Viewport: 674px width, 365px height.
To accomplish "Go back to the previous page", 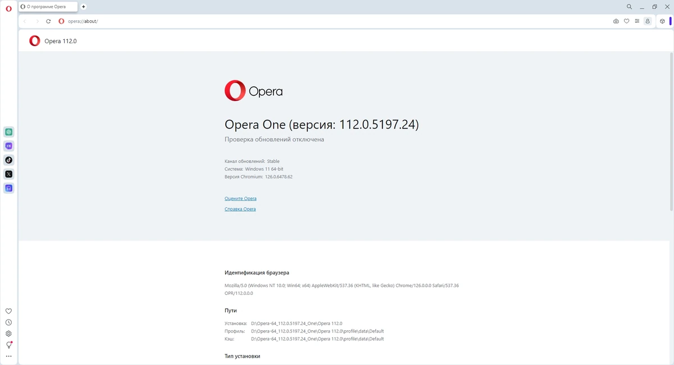I will coord(25,21).
